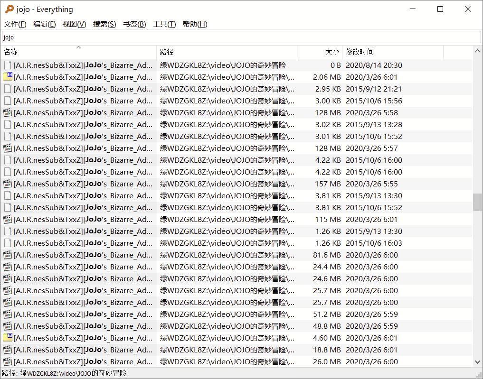Click the video icon of the 128 MB 5:58 row
The width and height of the screenshot is (483, 379).
point(8,112)
